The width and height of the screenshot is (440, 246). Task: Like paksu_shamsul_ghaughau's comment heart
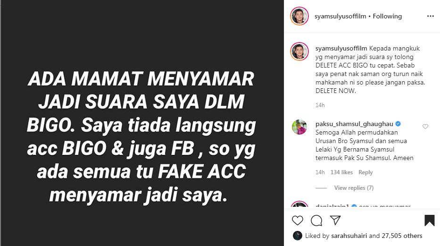[425, 127]
